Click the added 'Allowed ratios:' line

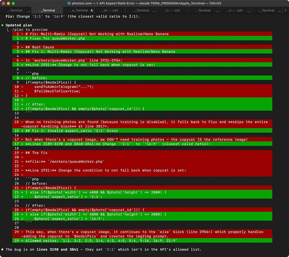click(x=142, y=241)
